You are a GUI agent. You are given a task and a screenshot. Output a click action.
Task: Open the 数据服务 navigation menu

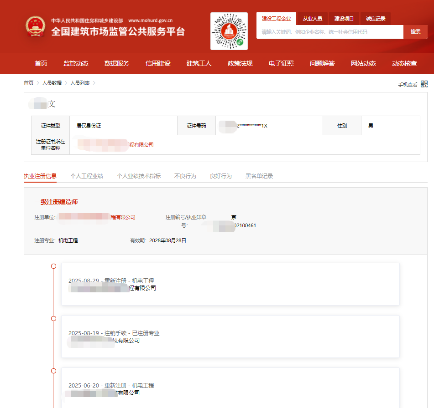point(117,63)
